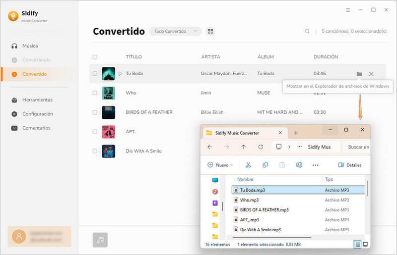This screenshot has height=255, width=397.
Task: Click the user account profile card
Action: (40, 236)
